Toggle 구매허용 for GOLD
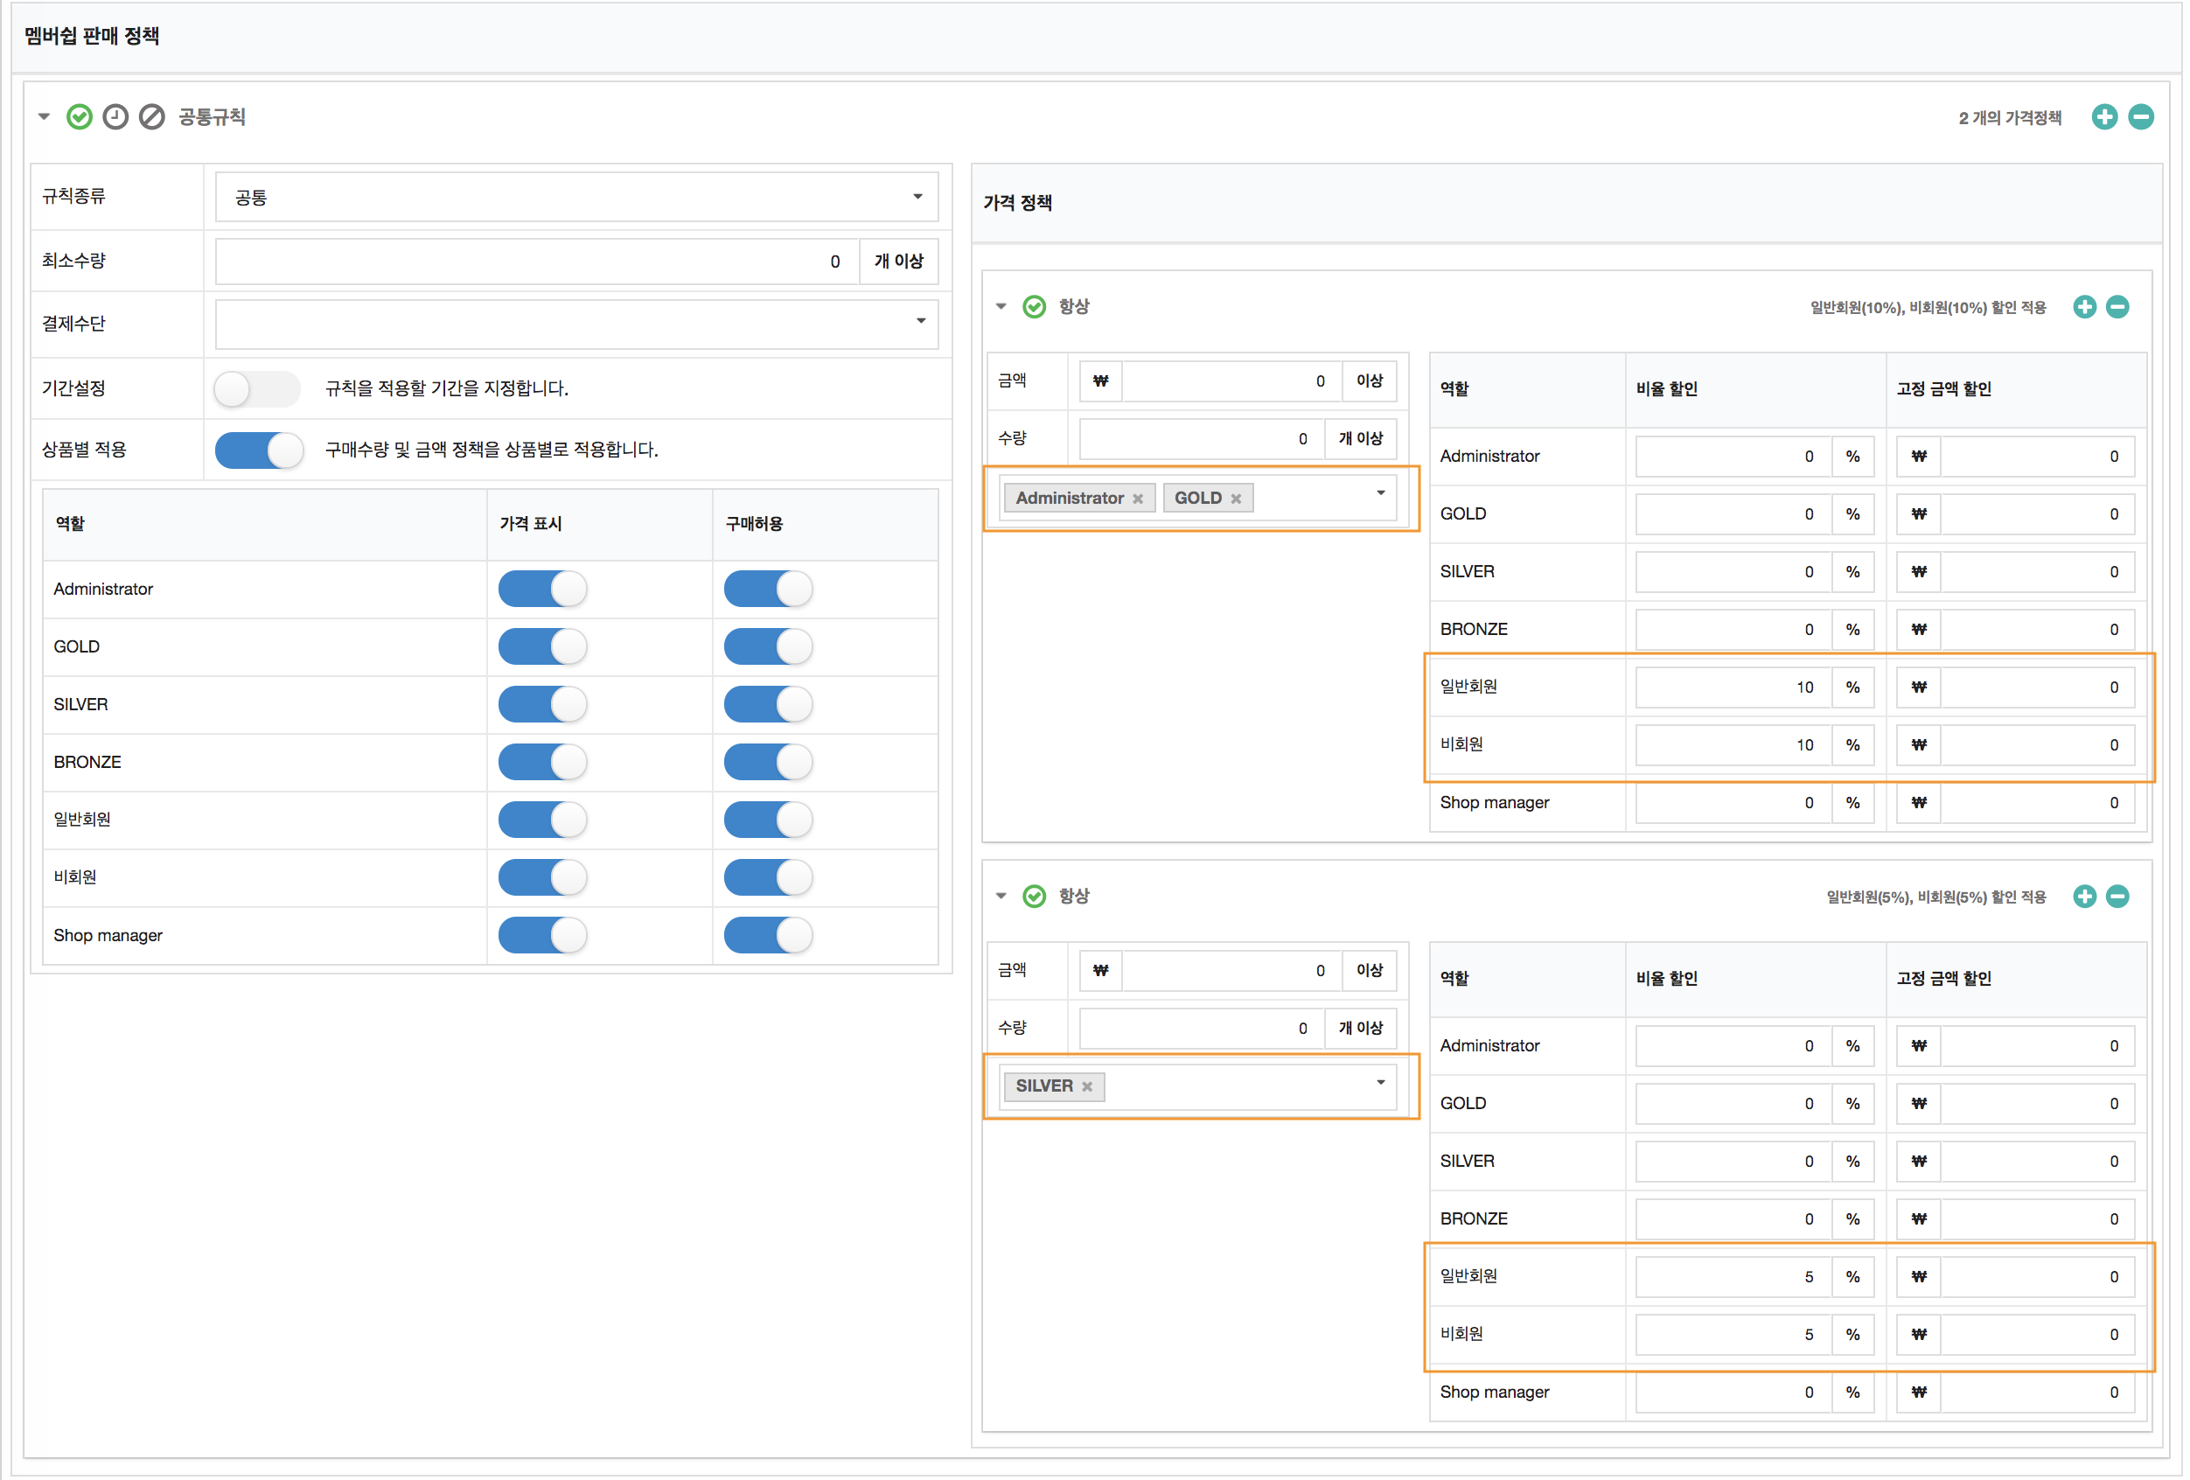The width and height of the screenshot is (2190, 1480). [x=768, y=646]
